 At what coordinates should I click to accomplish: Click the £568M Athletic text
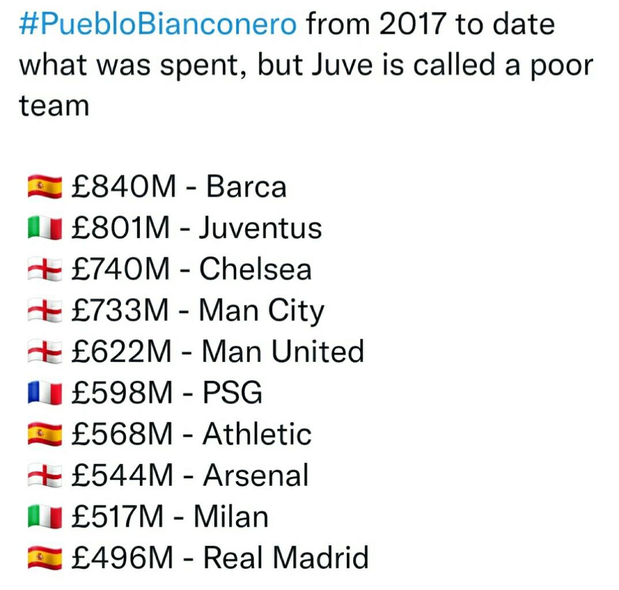click(191, 434)
